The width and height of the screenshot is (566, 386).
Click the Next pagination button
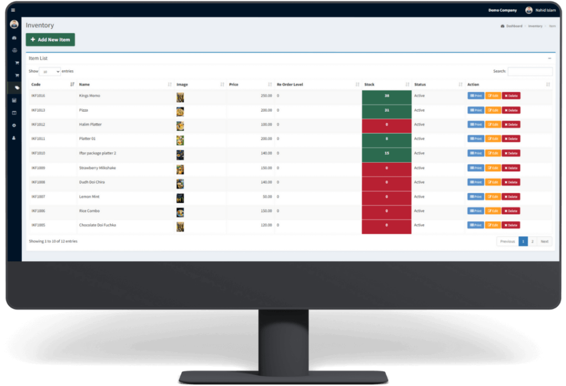(x=544, y=241)
